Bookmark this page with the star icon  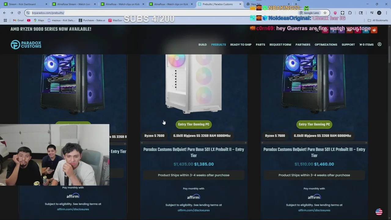click(x=325, y=13)
